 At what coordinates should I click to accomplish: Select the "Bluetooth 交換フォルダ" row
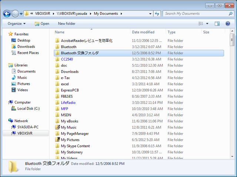pyautogui.click(x=139, y=53)
